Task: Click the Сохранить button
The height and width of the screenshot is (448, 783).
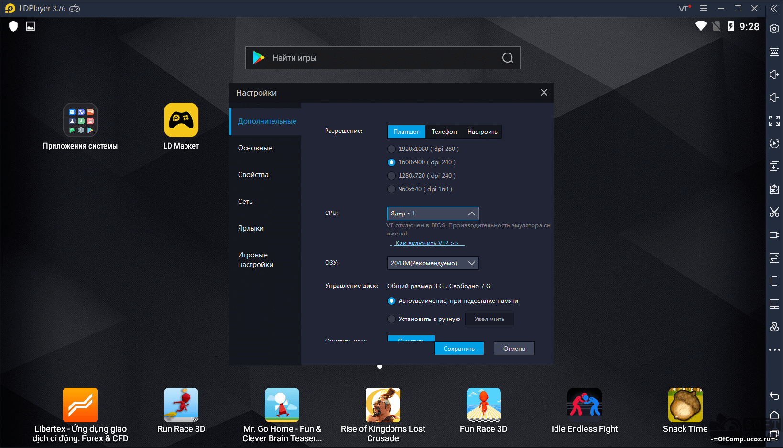Action: point(459,349)
